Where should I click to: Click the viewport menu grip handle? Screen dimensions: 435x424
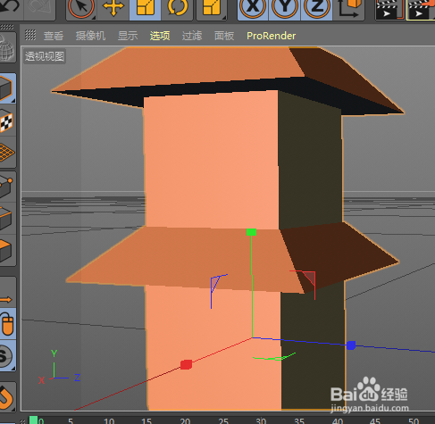(x=30, y=35)
